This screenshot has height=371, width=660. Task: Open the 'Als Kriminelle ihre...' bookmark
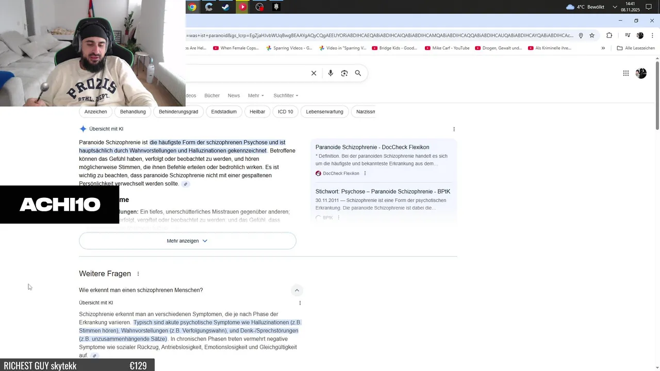[550, 48]
